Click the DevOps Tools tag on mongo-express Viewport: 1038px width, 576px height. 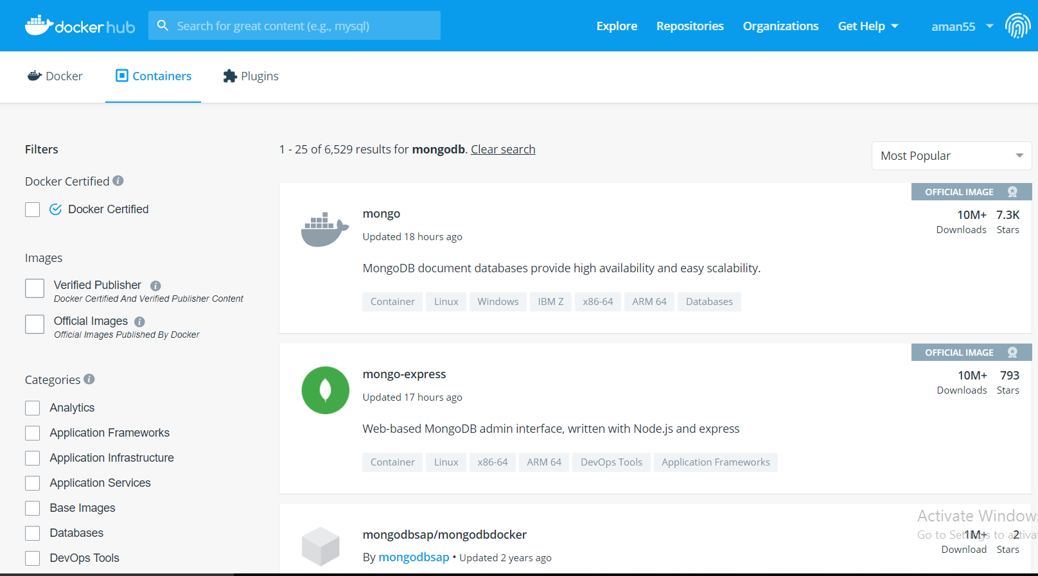(x=611, y=462)
